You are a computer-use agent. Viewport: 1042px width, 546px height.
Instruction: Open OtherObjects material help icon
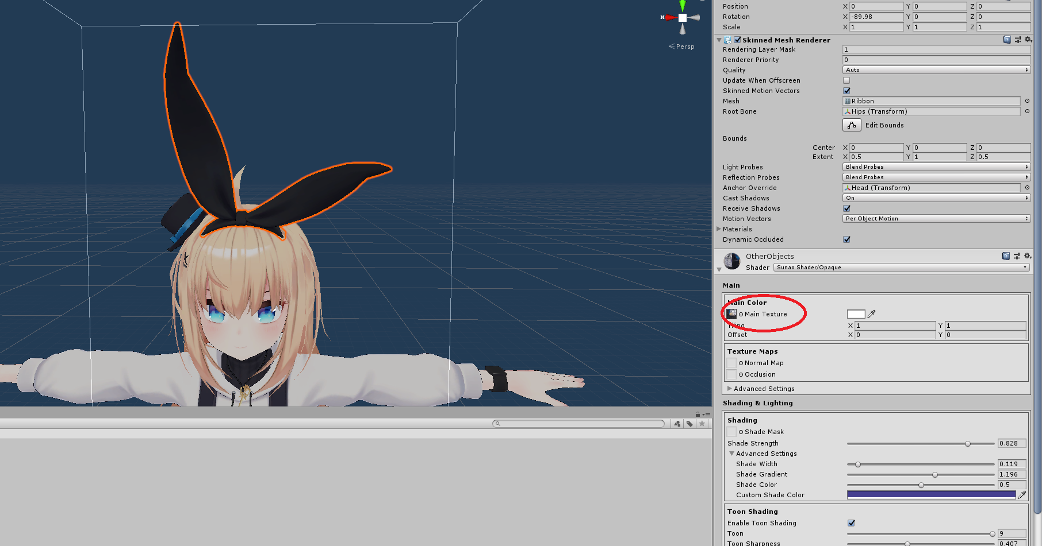coord(1006,256)
